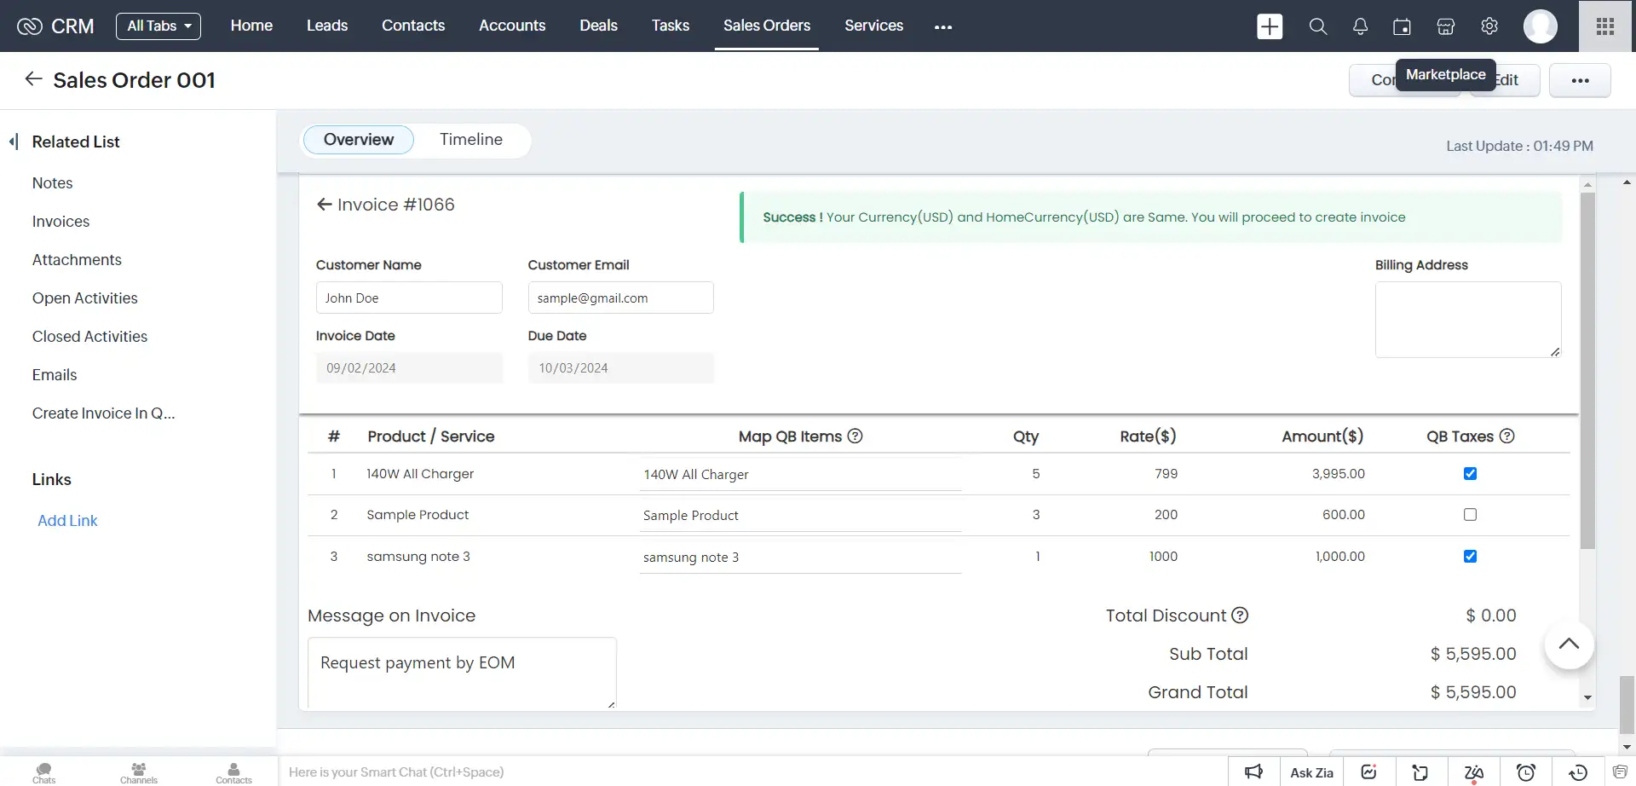Uncheck QB Taxes for samsung note 3
Screen dimensions: 1636x786
[1470, 557]
